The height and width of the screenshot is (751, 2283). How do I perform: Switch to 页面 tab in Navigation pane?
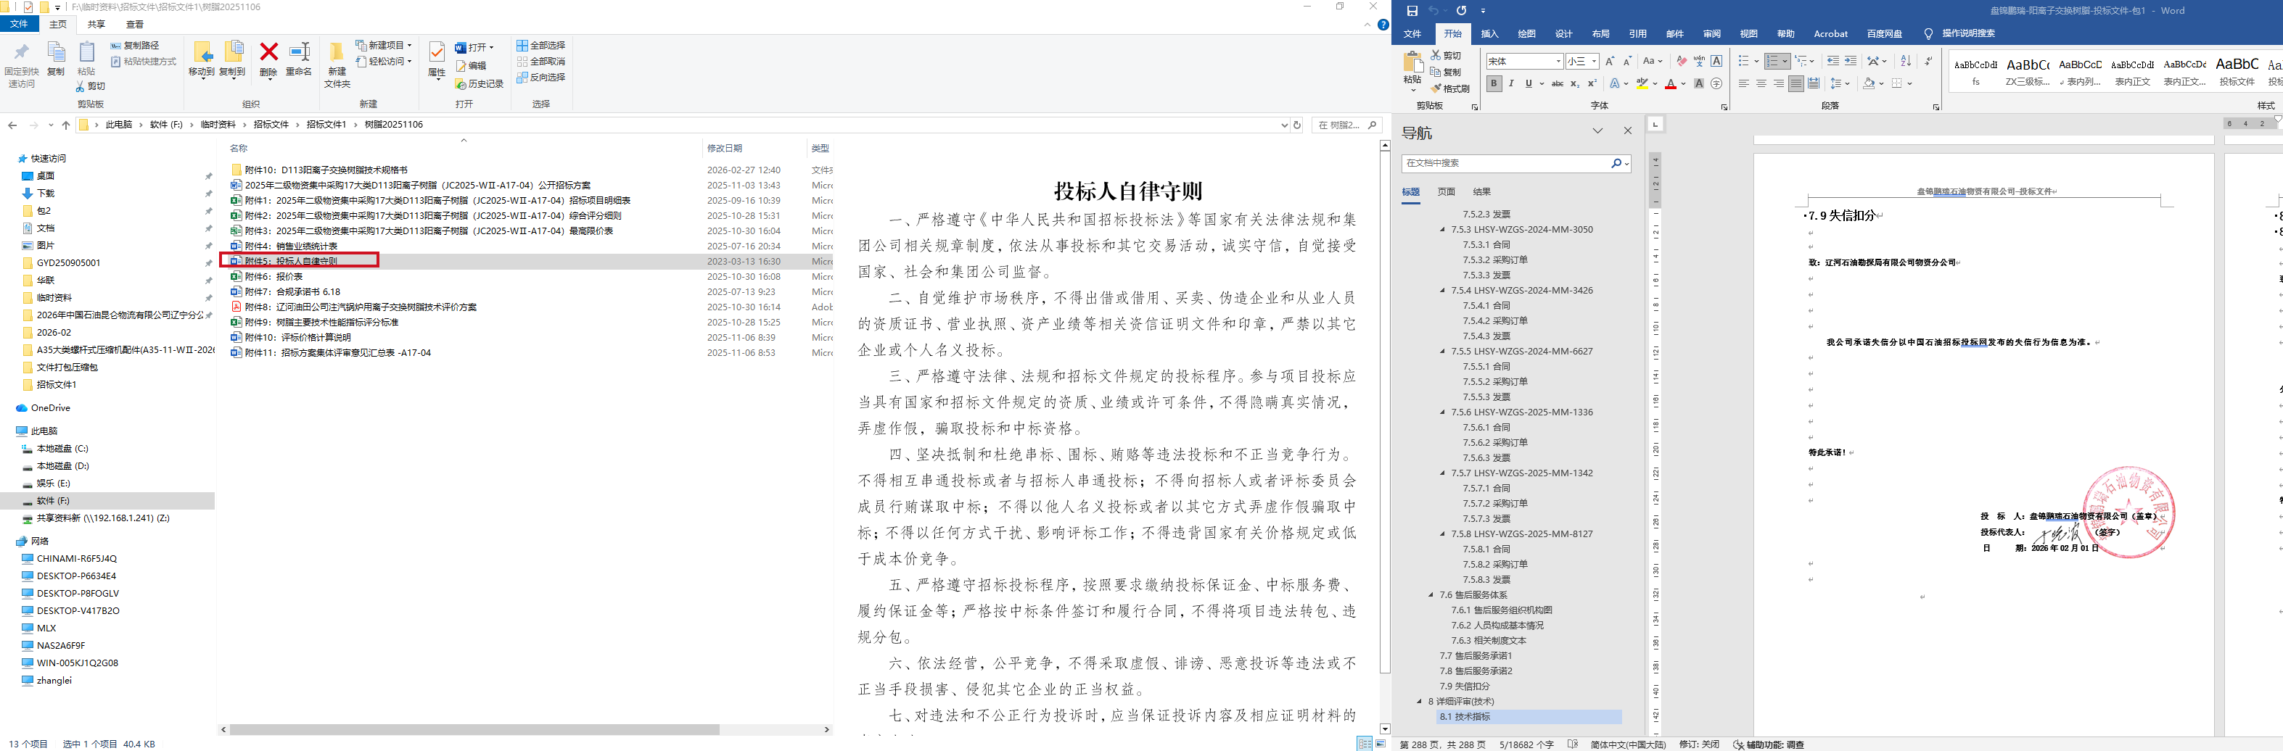[1446, 191]
